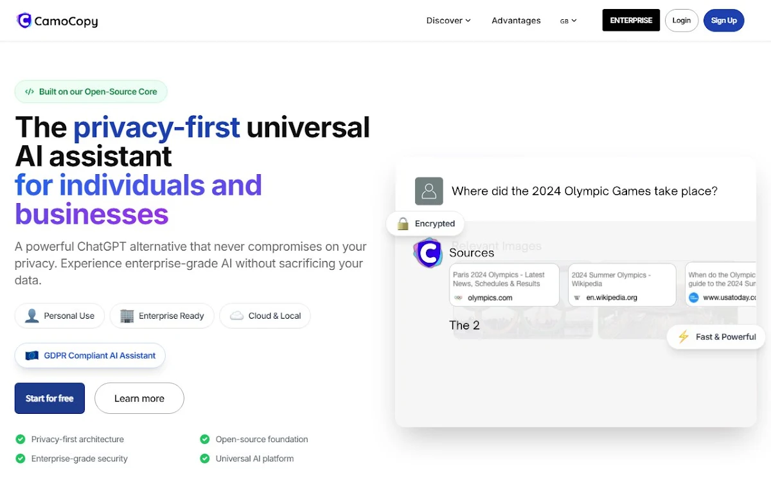Click the code icon in Open-Source badge
Viewport: 771px width, 482px height.
pos(30,92)
